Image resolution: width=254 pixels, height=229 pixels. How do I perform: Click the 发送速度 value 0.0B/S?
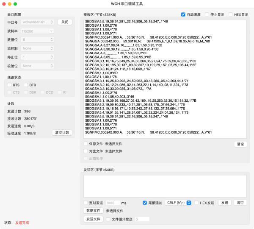[29, 126]
